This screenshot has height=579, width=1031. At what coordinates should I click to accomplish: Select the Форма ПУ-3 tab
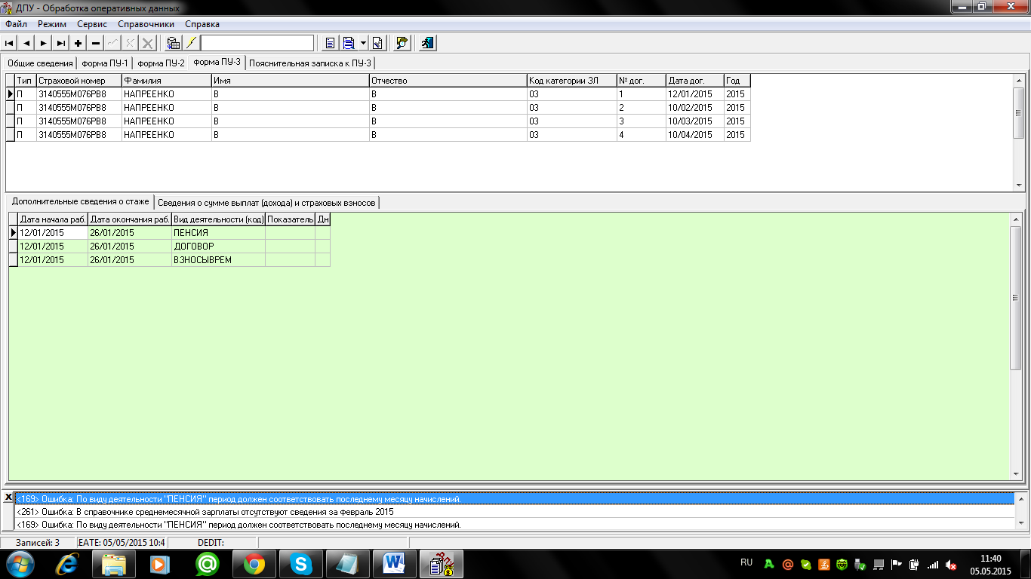click(217, 62)
